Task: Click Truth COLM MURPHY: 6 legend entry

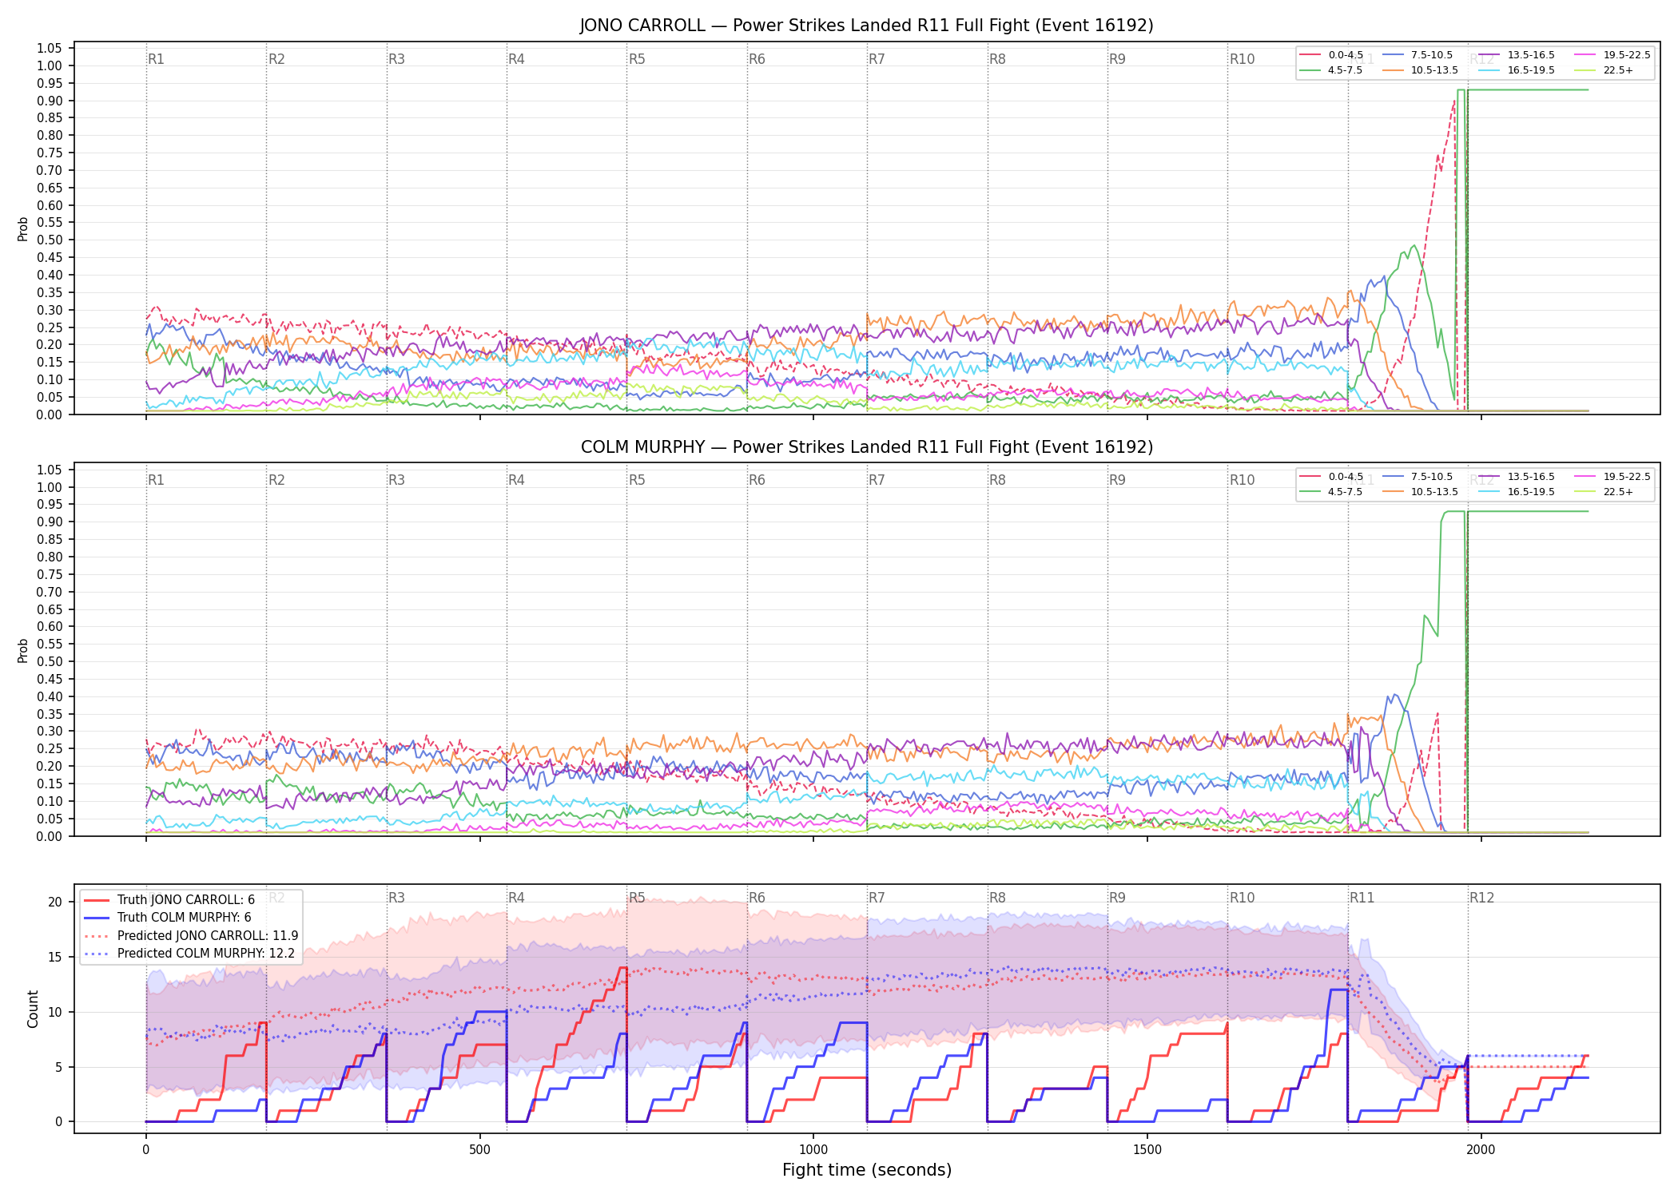Action: point(167,918)
